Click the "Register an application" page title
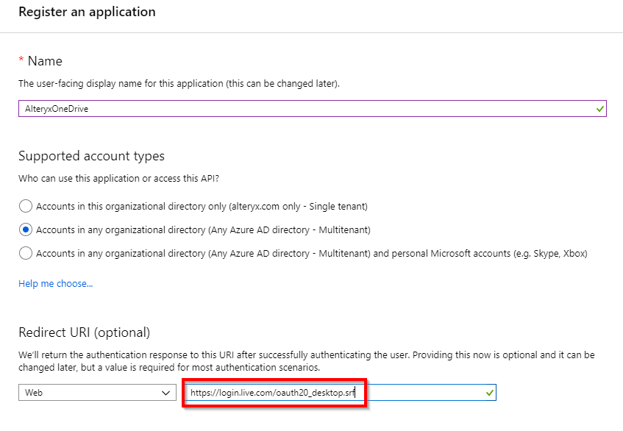Image resolution: width=623 pixels, height=431 pixels. pos(87,12)
